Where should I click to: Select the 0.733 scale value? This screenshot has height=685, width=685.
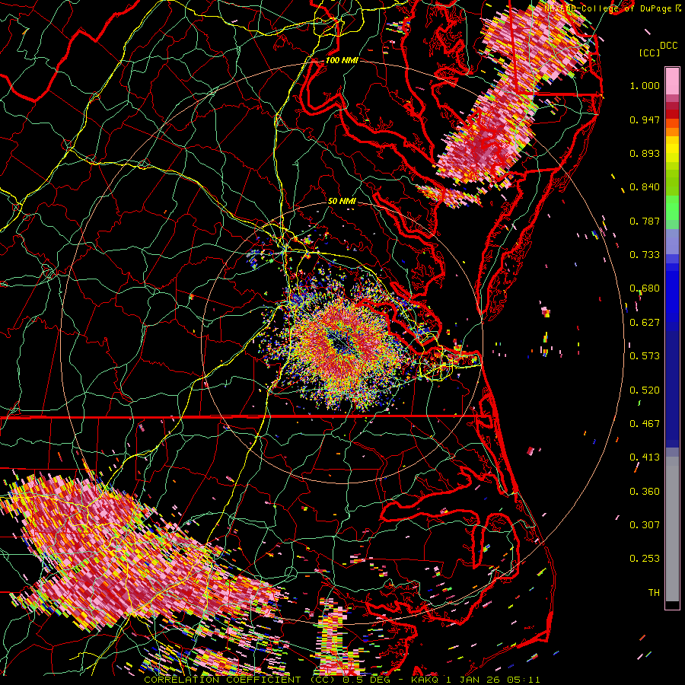pos(645,255)
